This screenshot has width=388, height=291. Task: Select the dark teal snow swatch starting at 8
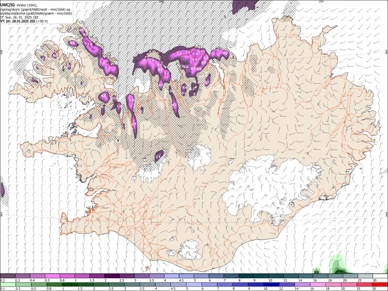tap(246, 276)
